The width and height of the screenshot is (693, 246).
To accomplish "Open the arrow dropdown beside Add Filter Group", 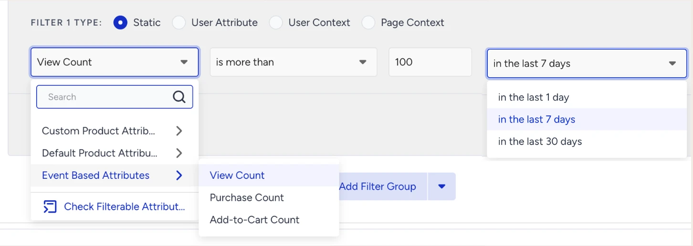I will 442,186.
